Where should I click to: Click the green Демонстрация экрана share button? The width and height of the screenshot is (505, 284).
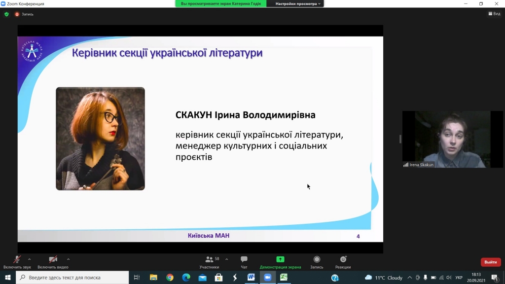pos(280,262)
